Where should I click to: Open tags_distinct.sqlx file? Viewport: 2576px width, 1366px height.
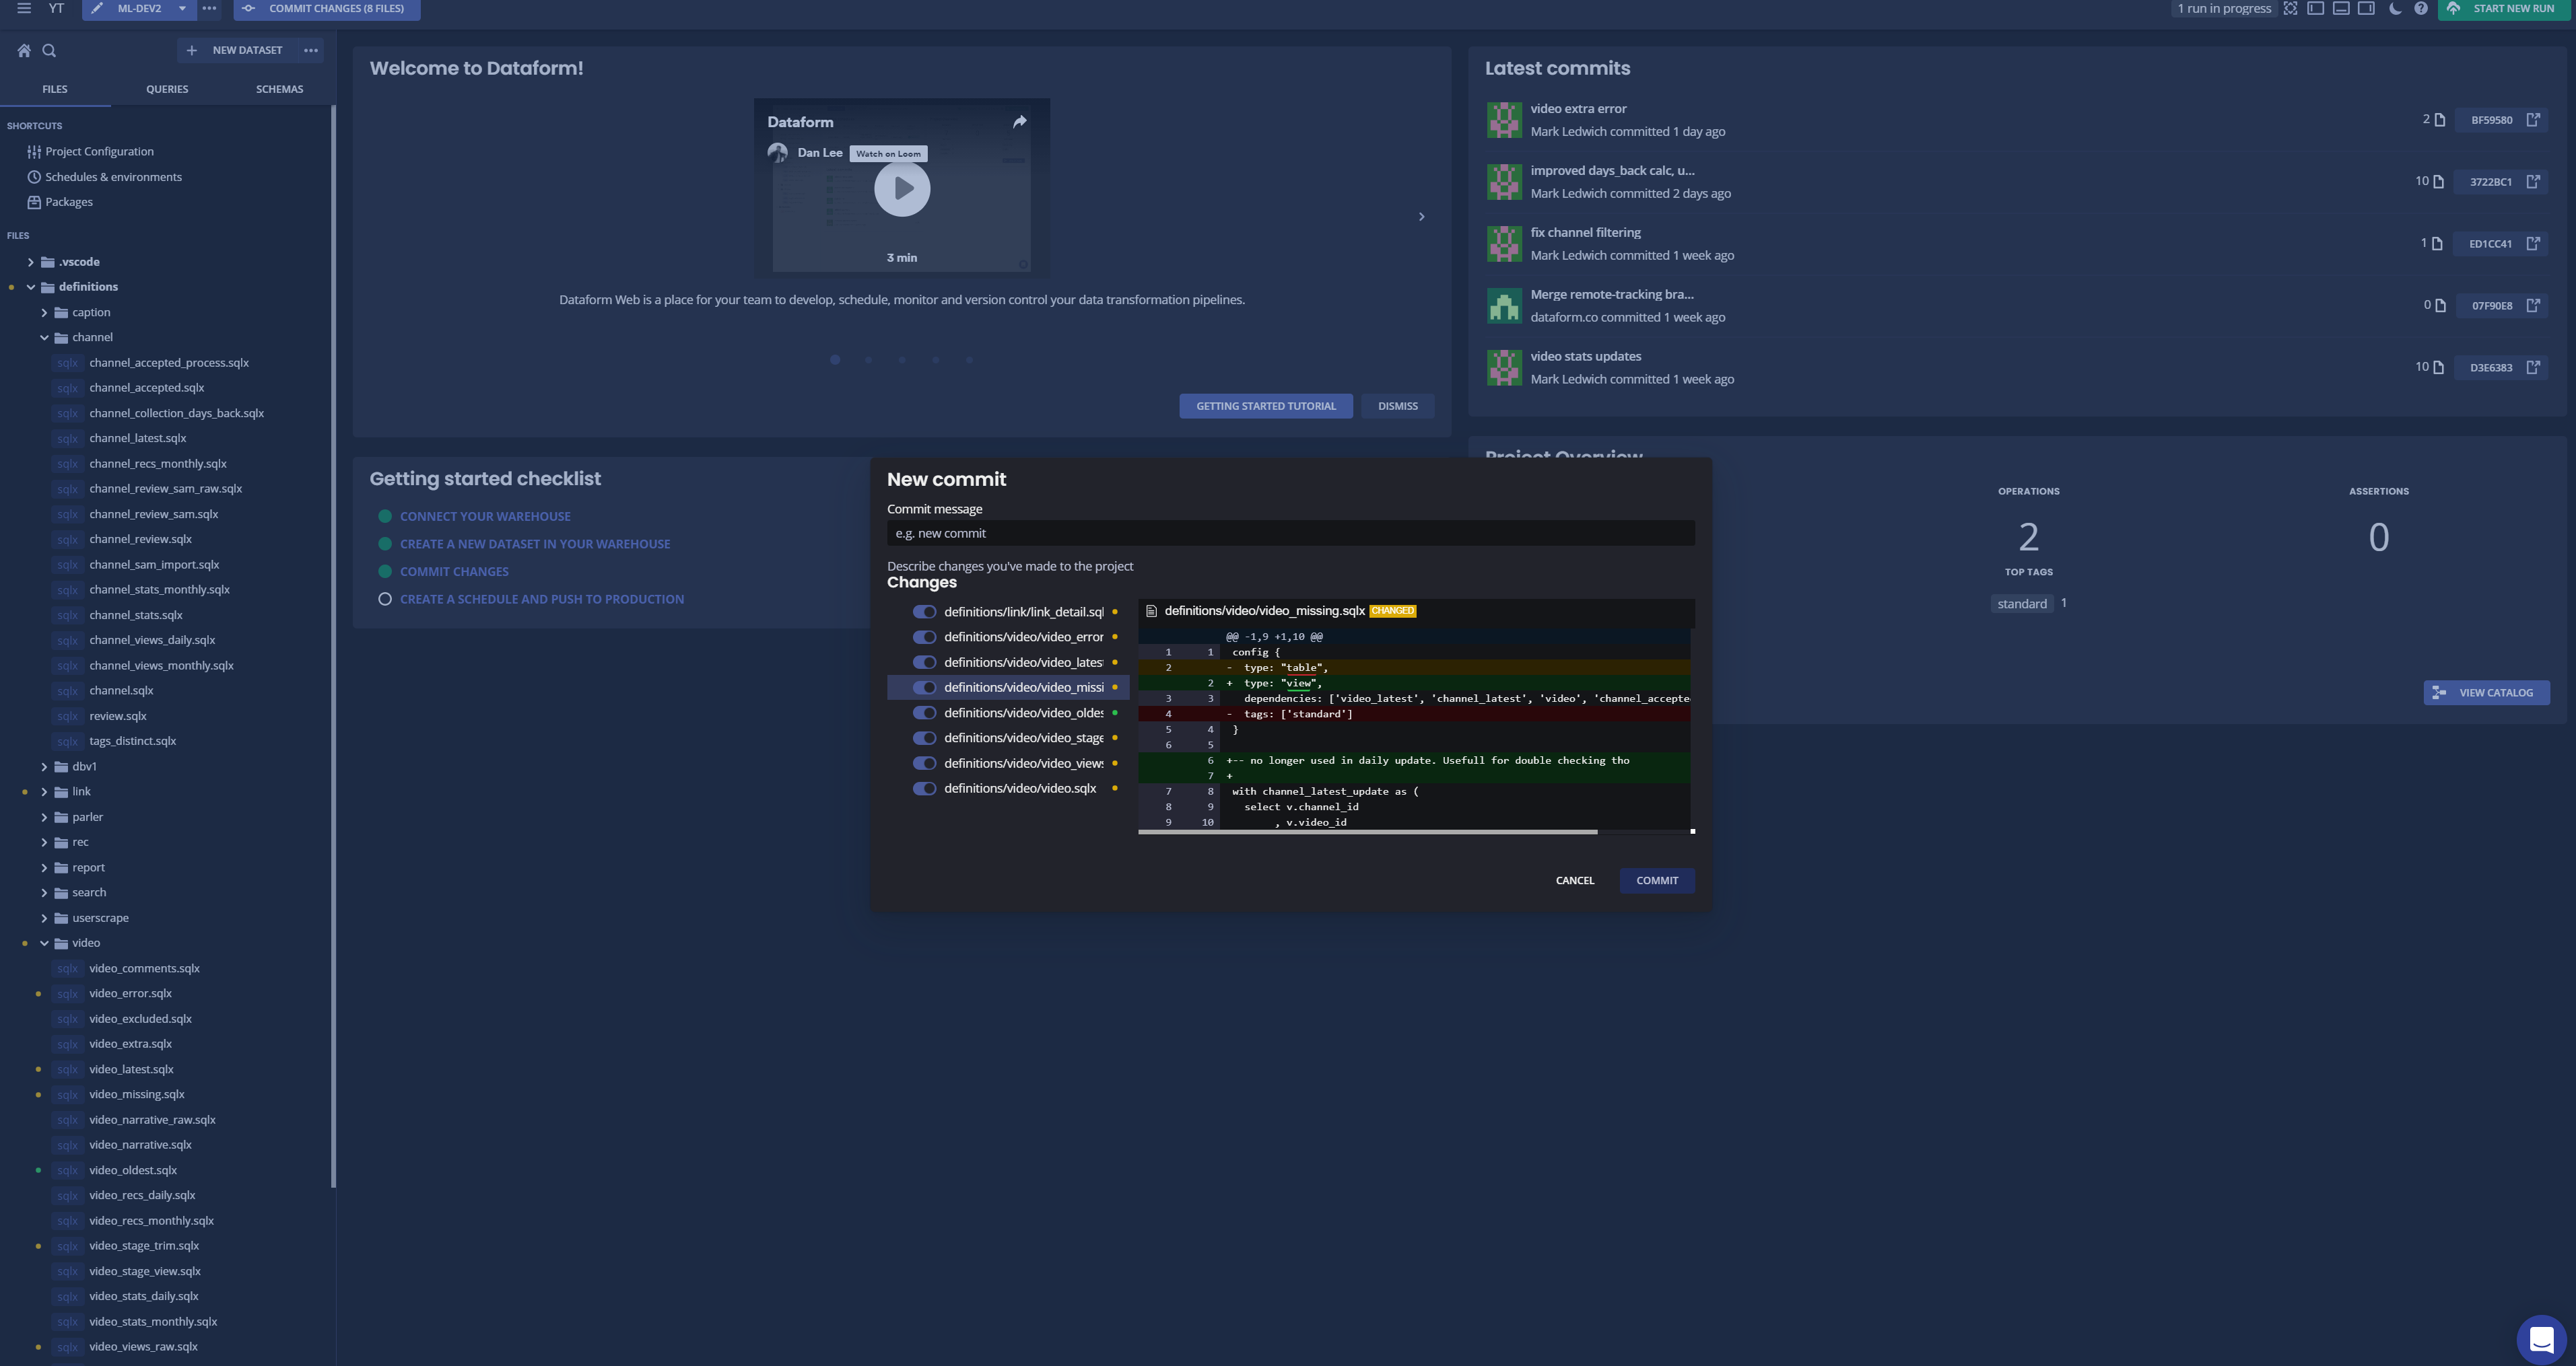(x=133, y=742)
